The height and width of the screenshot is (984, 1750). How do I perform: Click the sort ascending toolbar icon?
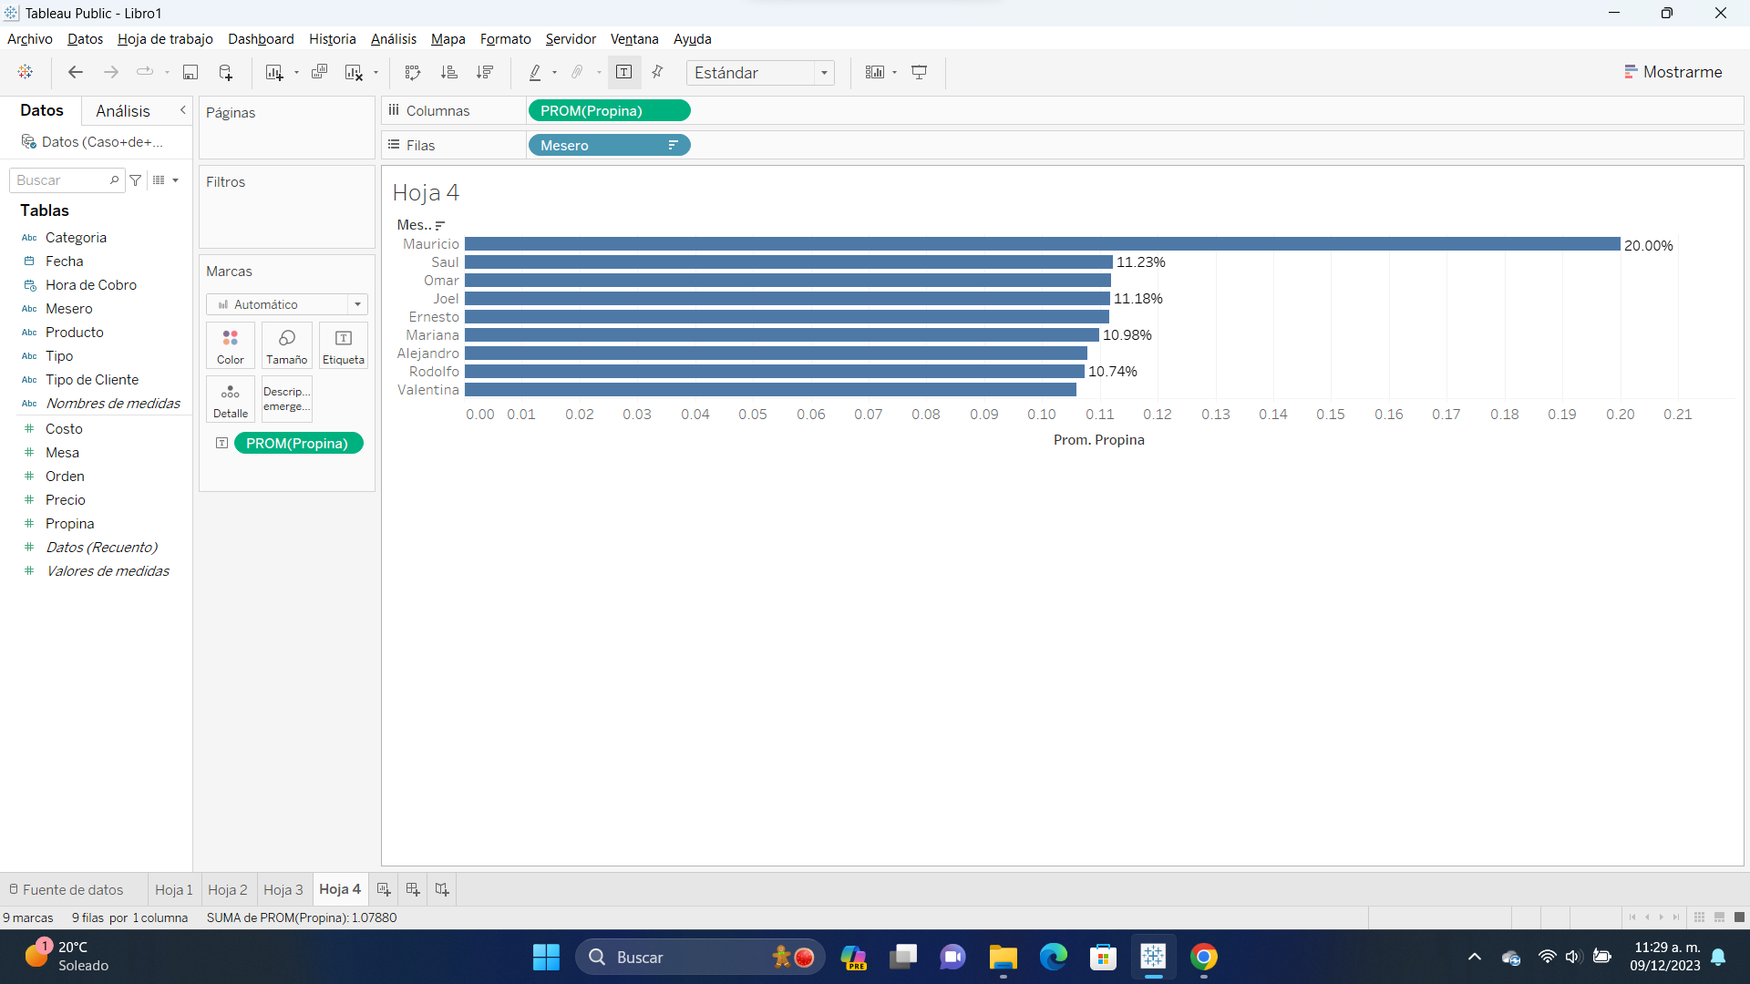click(x=448, y=72)
